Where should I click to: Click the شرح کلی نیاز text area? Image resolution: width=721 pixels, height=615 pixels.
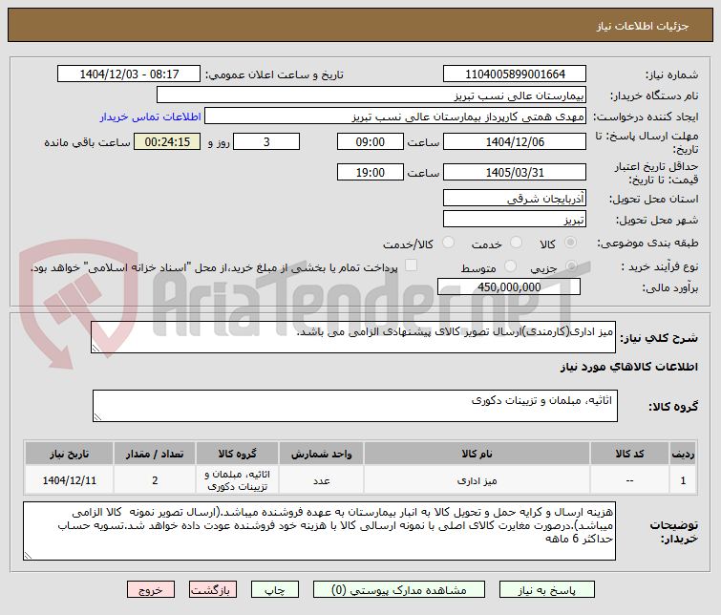click(x=353, y=337)
